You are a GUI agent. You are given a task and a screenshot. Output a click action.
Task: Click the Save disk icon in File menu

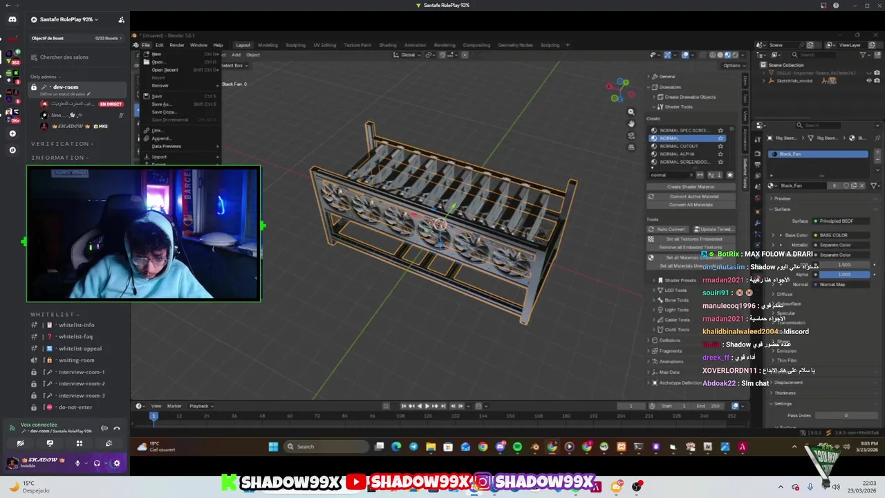(147, 96)
